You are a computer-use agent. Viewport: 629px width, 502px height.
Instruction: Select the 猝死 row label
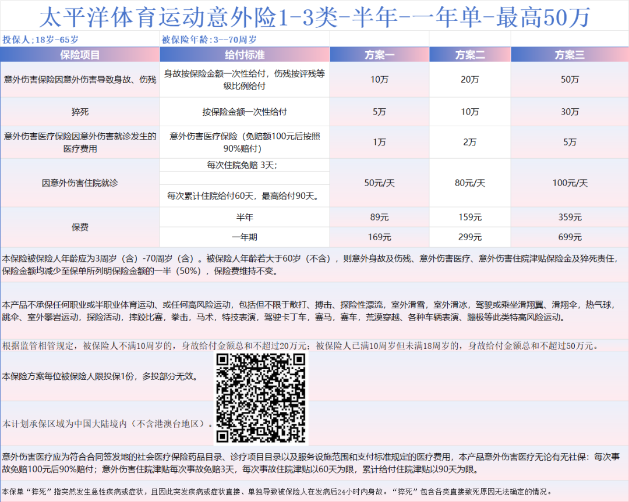80,111
